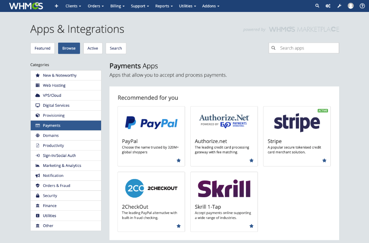This screenshot has width=369, height=243.
Task: Click the magnifier icon in the Search apps box
Action: coord(273,48)
